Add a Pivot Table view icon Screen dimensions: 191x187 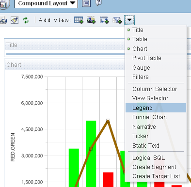(104, 20)
